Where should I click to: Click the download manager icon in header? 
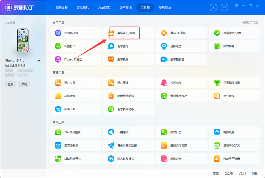tap(213, 8)
